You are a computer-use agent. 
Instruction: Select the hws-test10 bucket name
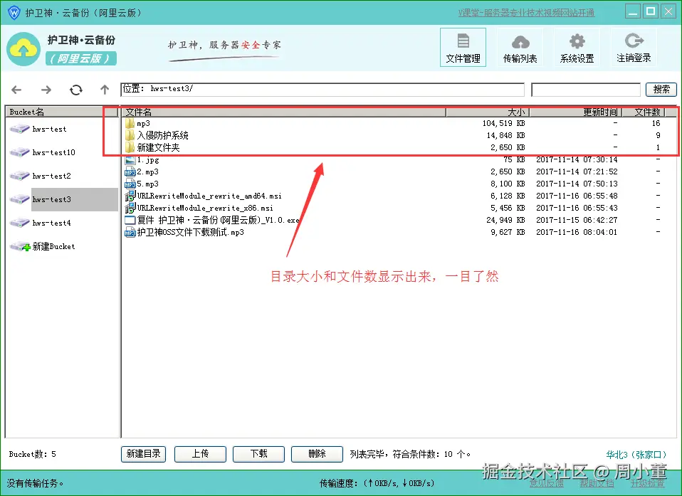tap(54, 152)
